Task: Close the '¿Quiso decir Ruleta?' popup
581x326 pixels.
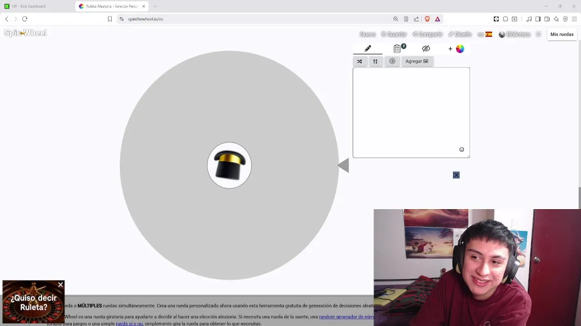Action: coord(60,285)
